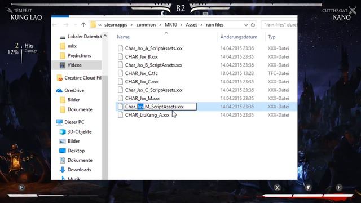Click the Dieser PC monitor icon
The image size is (361, 203).
[59, 122]
